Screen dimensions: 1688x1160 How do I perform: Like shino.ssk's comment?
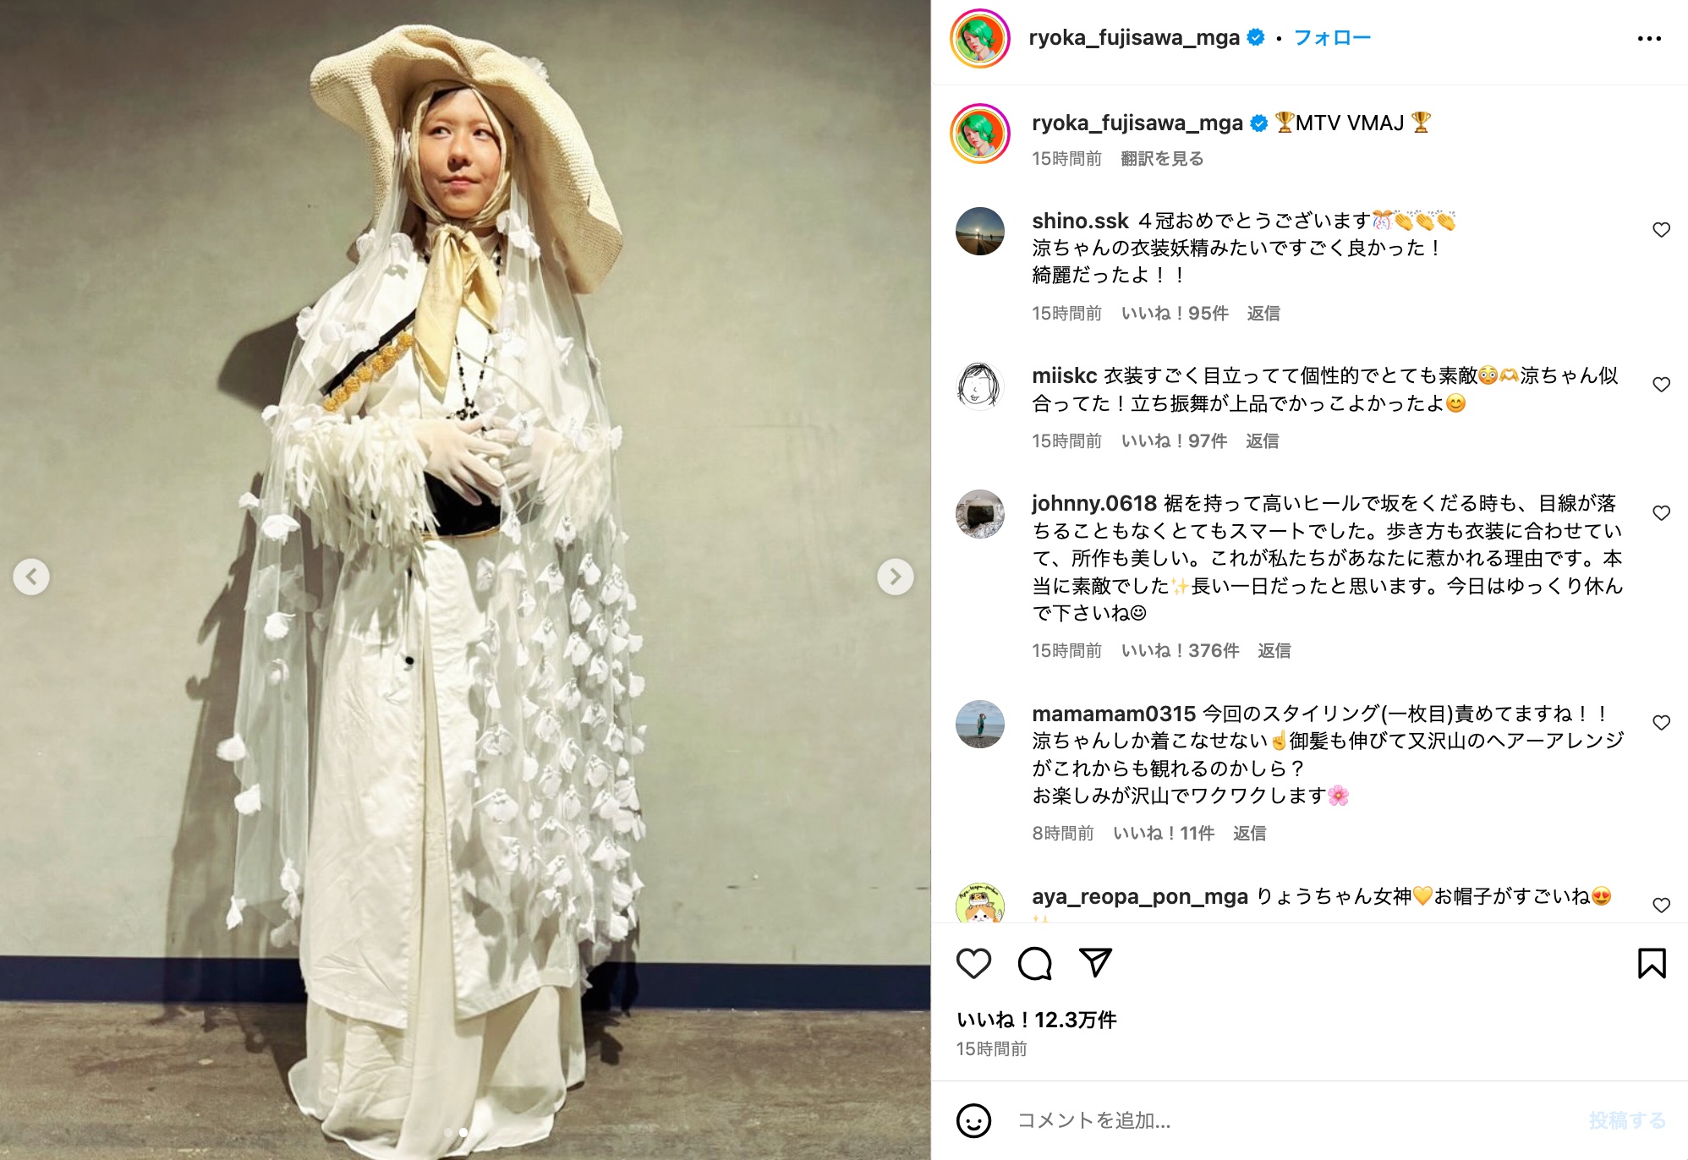[x=1661, y=230]
